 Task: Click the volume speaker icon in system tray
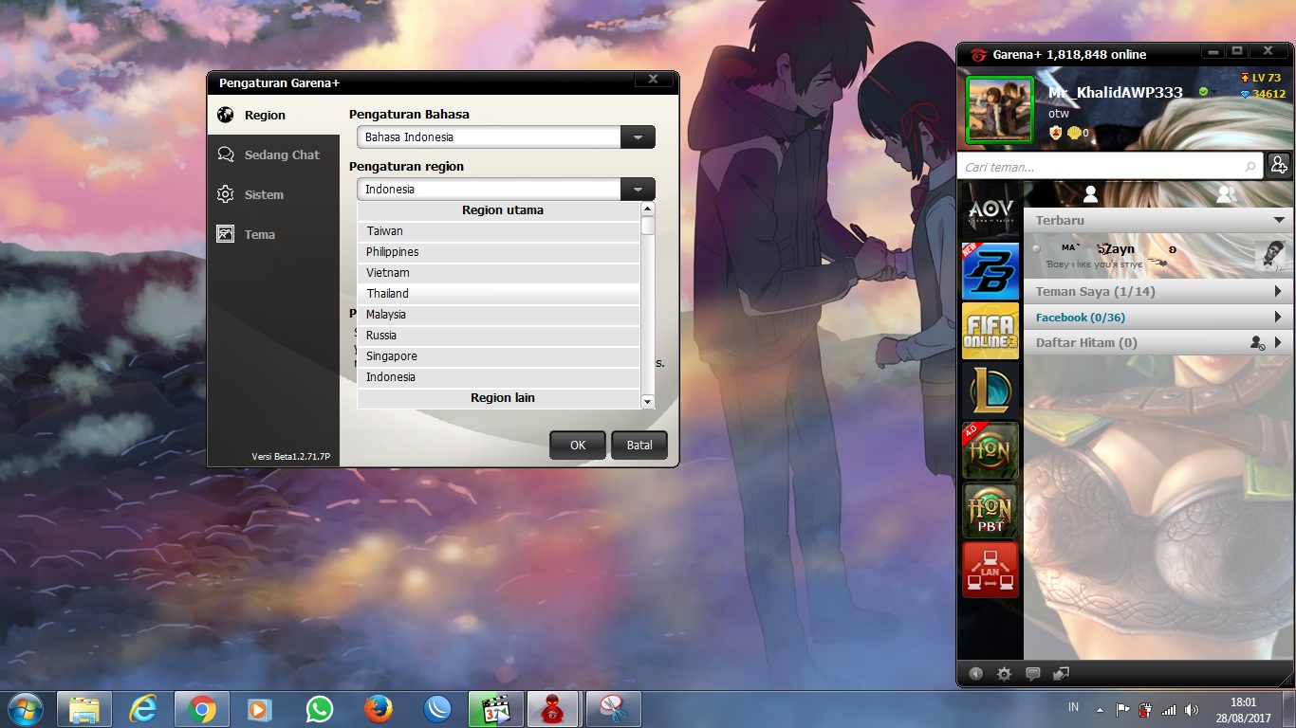[x=1192, y=709]
